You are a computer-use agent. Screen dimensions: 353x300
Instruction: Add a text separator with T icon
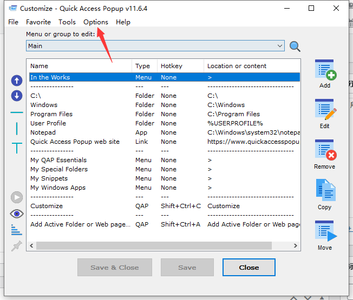[17, 148]
